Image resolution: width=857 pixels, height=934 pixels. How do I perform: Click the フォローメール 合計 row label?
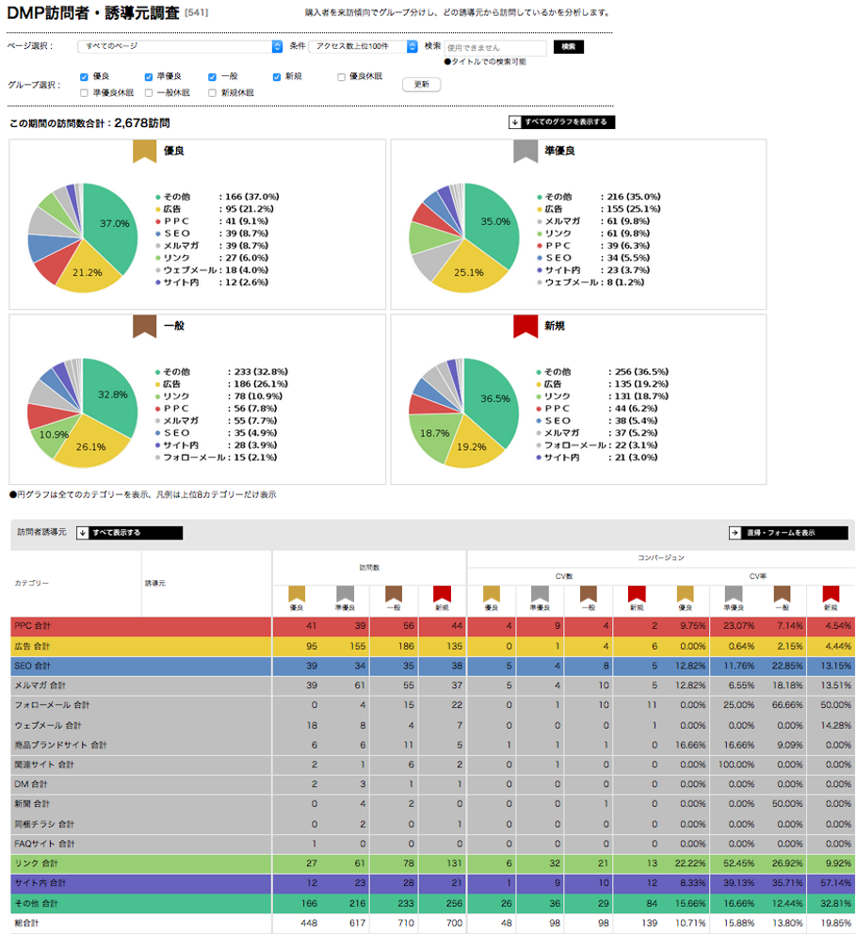pos(52,705)
